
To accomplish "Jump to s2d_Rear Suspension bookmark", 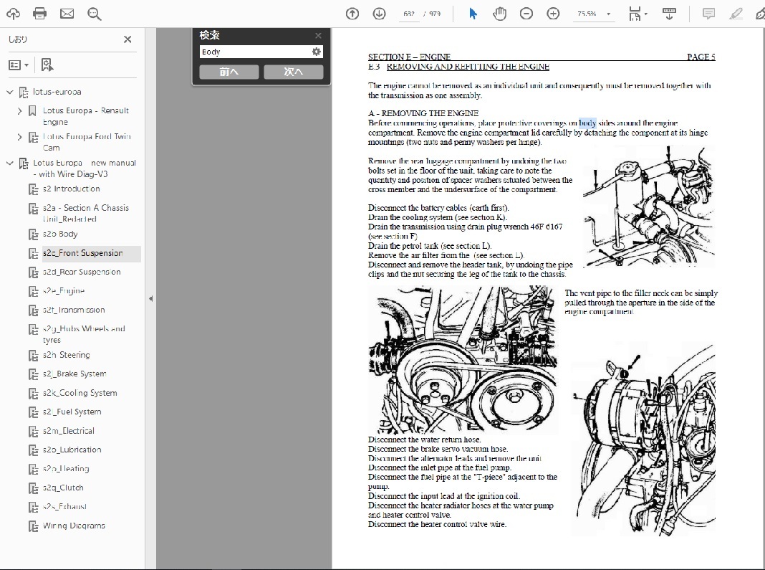I will coord(82,272).
